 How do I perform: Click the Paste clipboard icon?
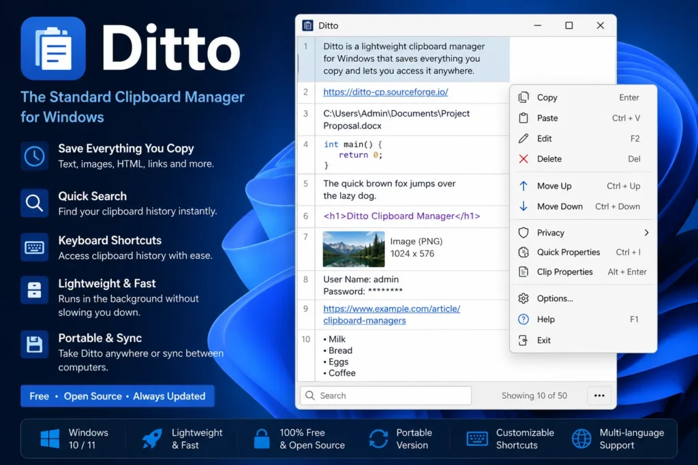(523, 118)
